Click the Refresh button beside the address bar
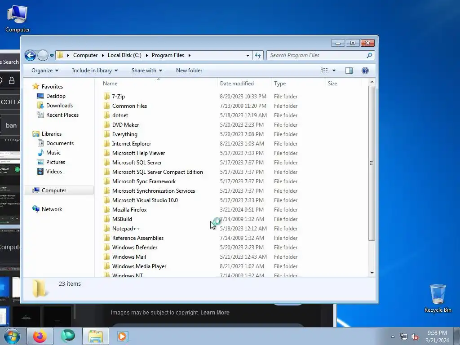This screenshot has width=460, height=345. [258, 55]
